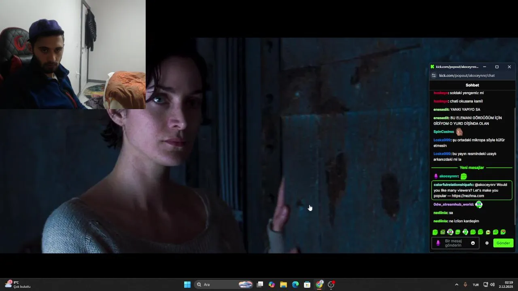This screenshot has width=518, height=291.
Task: Open the https://nezhna.com link in chat
Action: (x=468, y=196)
